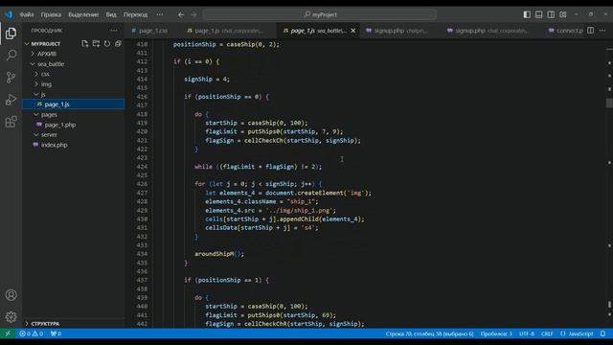This screenshot has width=613, height=345.
Task: Click line and column indicator in status bar
Action: click(429, 333)
